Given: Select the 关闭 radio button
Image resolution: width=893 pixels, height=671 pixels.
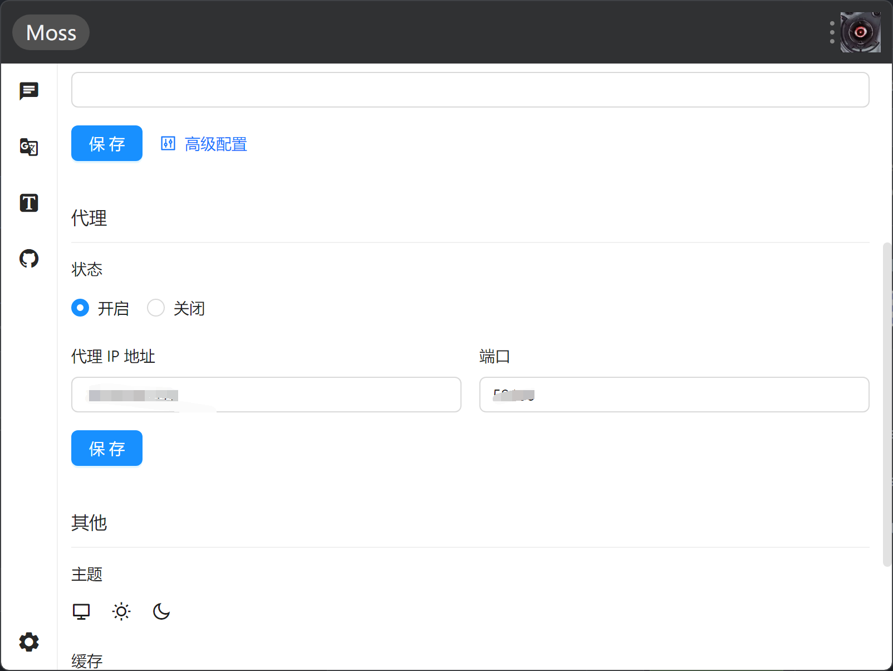Looking at the screenshot, I should (x=156, y=308).
